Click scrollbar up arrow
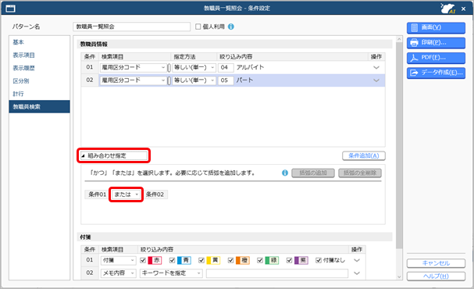Image resolution: width=474 pixels, height=289 pixels. tap(399, 39)
